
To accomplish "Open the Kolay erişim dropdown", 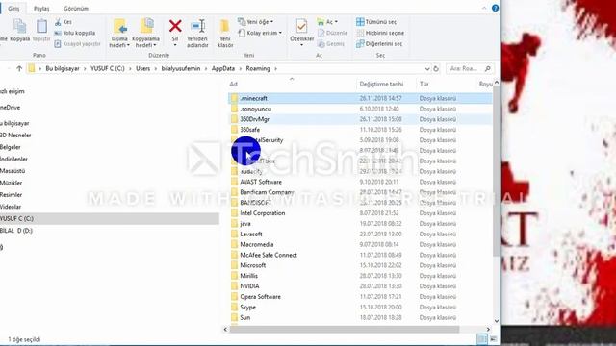I will point(260,33).
